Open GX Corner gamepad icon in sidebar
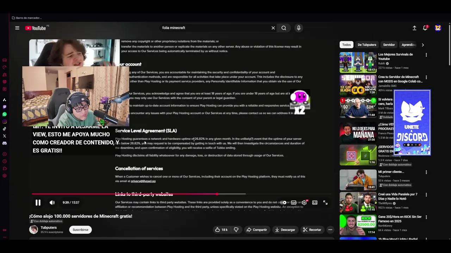 (x=5, y=60)
